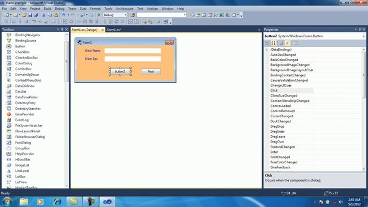
Task: Click the Align to Grid layout icon
Action: point(6,22)
